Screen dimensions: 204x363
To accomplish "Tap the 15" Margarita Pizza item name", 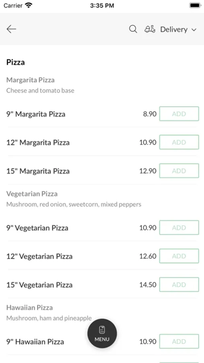I will [x=38, y=171].
